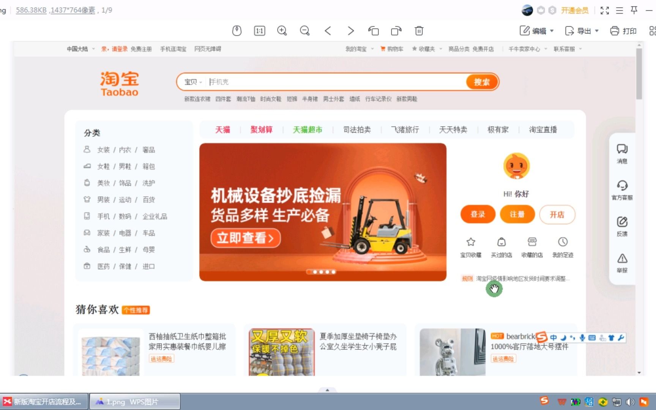Click the bearbrick product thumbnail
This screenshot has width=656, height=410.
tap(453, 352)
